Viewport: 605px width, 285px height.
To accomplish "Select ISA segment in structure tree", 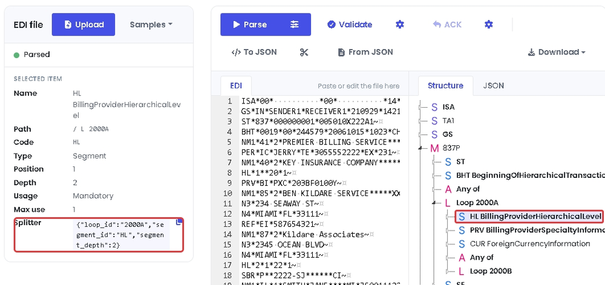I will click(x=448, y=107).
